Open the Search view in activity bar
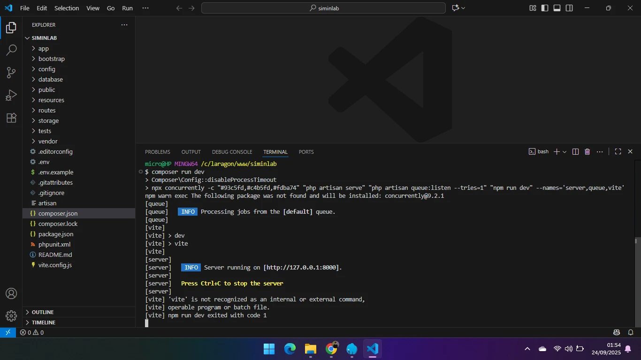Screen dimensions: 641x360 pyautogui.click(x=11, y=50)
